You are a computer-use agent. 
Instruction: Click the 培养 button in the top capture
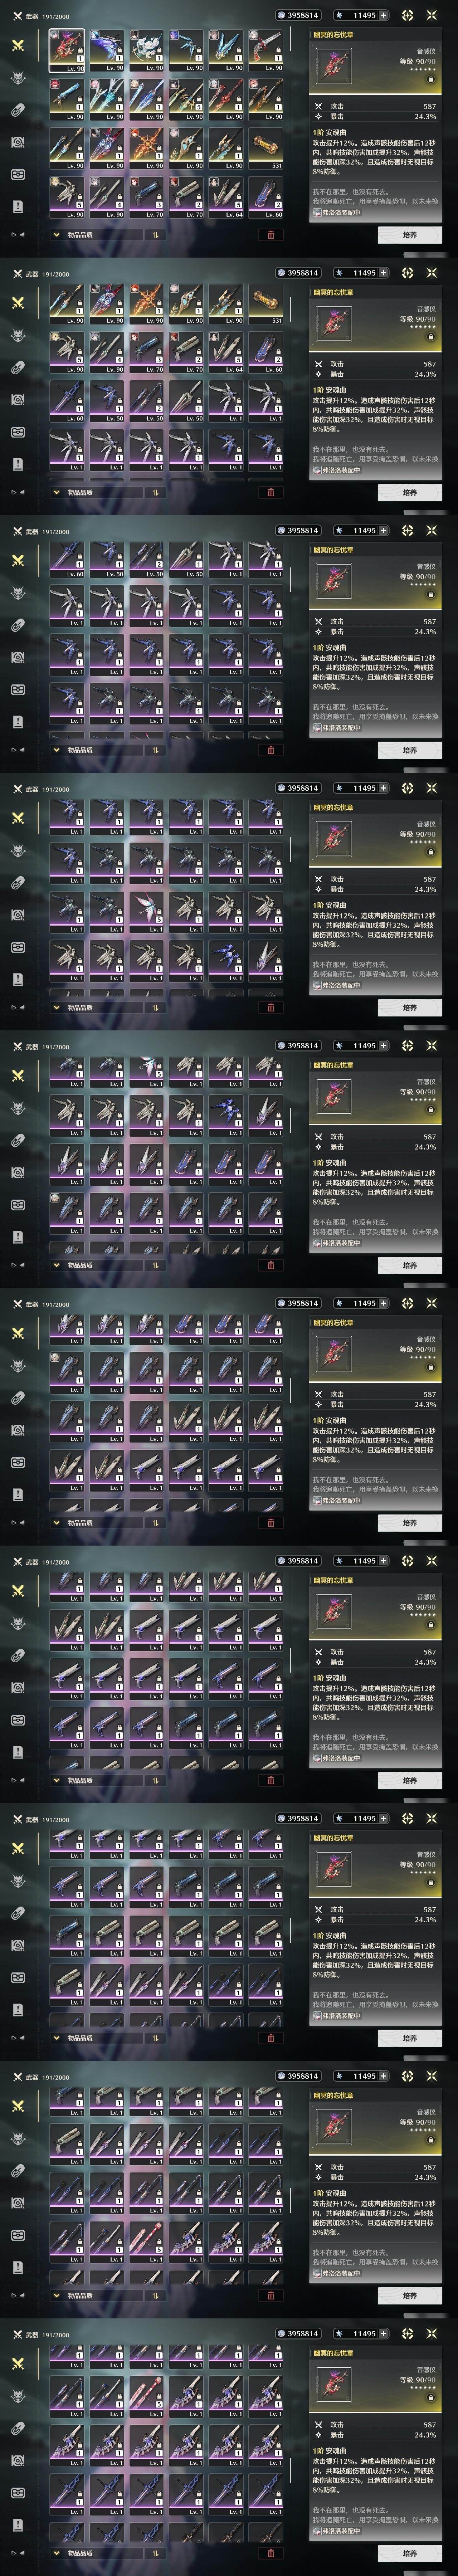coord(410,235)
